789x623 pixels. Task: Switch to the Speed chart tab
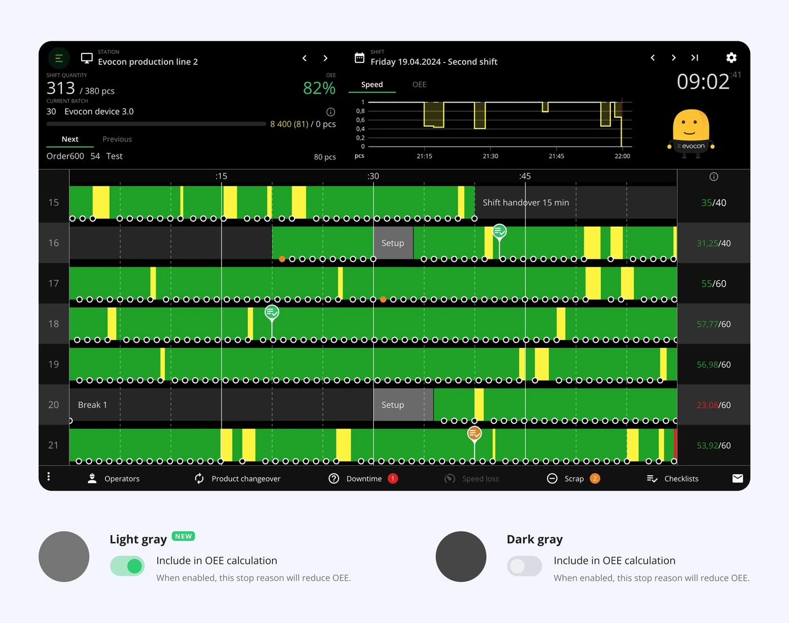(x=372, y=85)
